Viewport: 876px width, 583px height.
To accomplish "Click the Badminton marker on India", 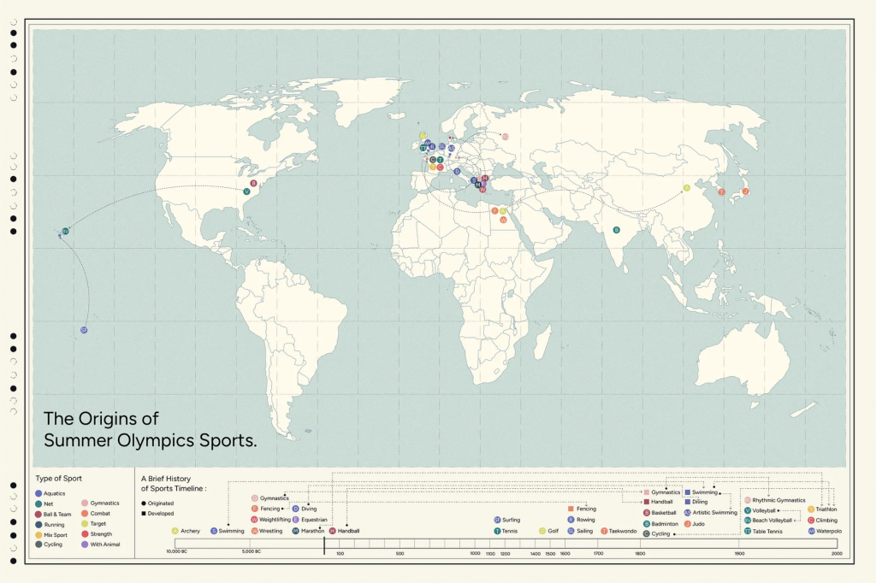I will coord(617,229).
